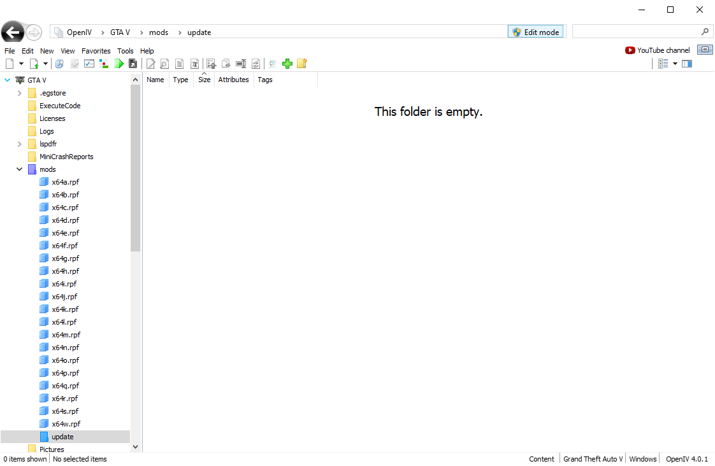This screenshot has height=466, width=715.
Task: Open the View menu
Action: pos(68,51)
